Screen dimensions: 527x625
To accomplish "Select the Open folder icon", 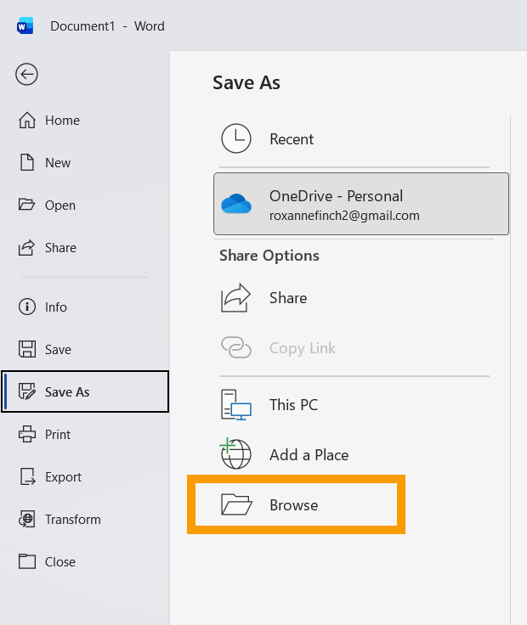I will tap(27, 206).
